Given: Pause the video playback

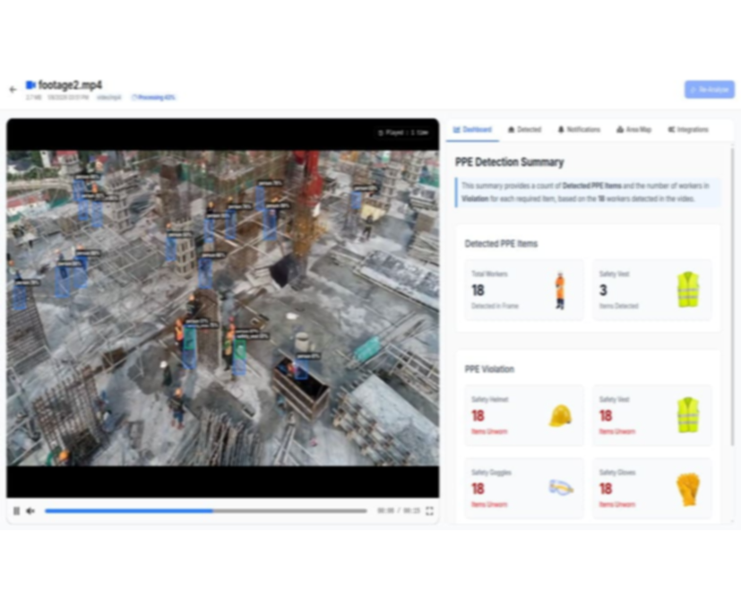Looking at the screenshot, I should pos(16,510).
